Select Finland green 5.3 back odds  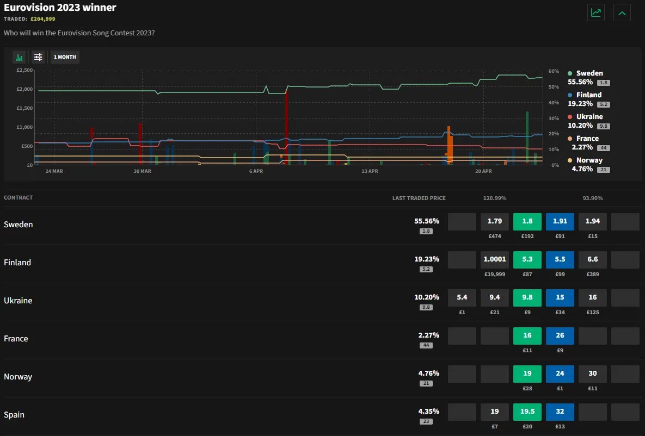coord(527,260)
